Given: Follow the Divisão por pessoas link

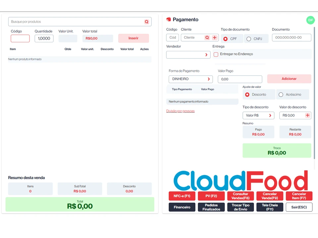Looking at the screenshot, I should pos(180,111).
